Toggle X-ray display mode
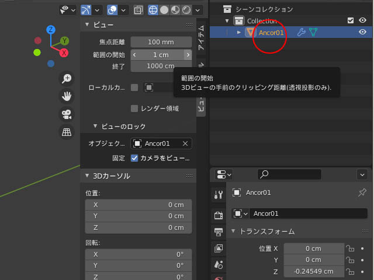Screen dimensions: 374x280 pyautogui.click(x=138, y=10)
